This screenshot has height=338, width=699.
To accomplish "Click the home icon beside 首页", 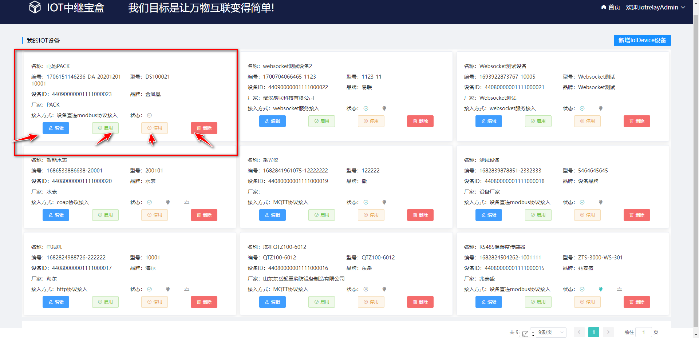I will pos(604,7).
